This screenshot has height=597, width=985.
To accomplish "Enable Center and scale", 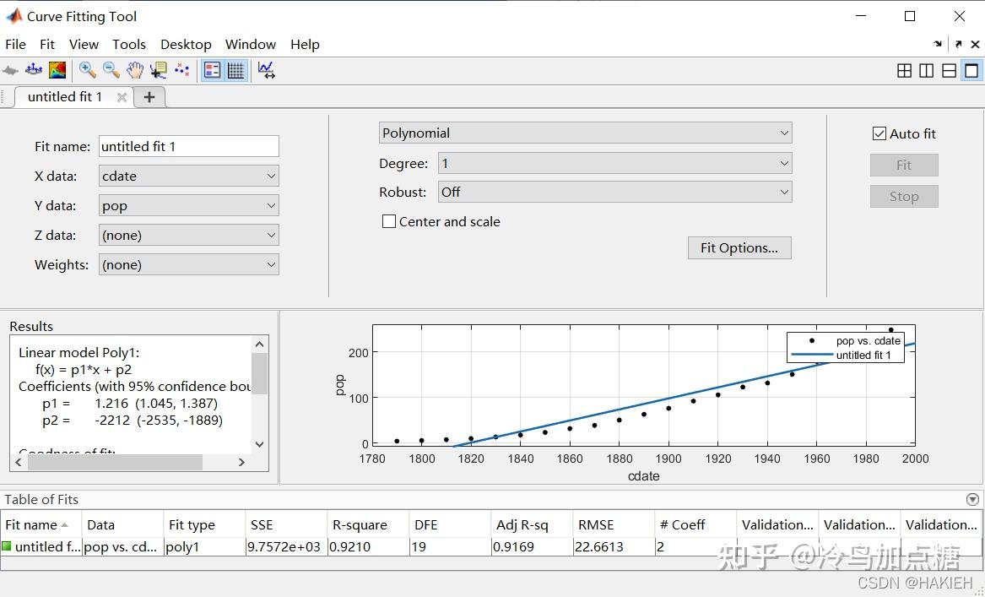I will click(389, 221).
